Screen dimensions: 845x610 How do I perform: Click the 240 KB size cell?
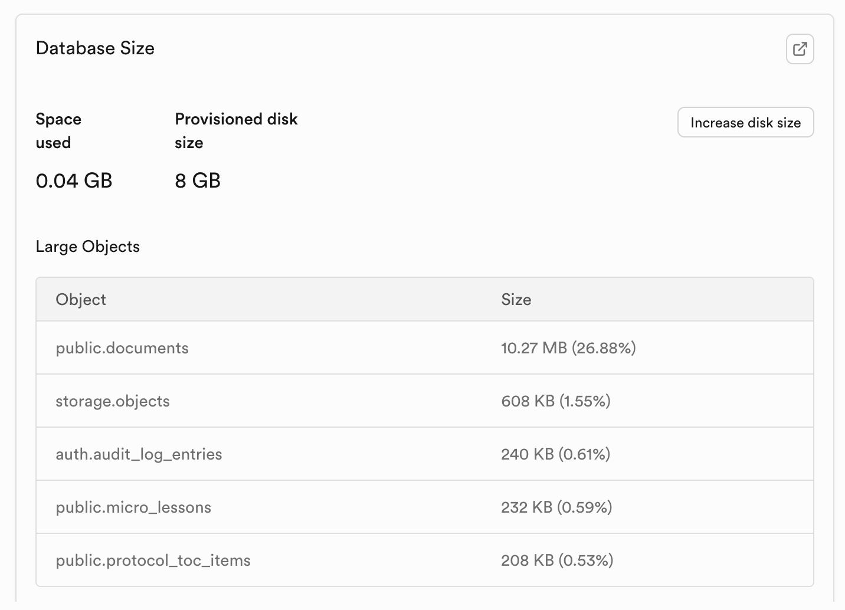coord(555,454)
